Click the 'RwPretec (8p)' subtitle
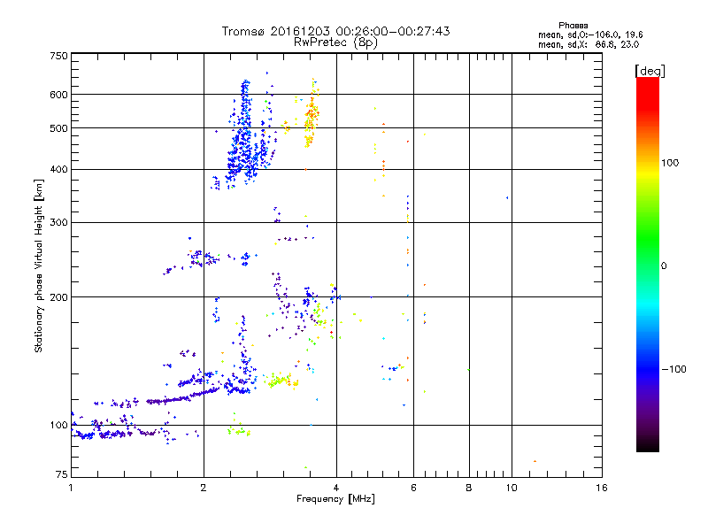 pos(335,42)
